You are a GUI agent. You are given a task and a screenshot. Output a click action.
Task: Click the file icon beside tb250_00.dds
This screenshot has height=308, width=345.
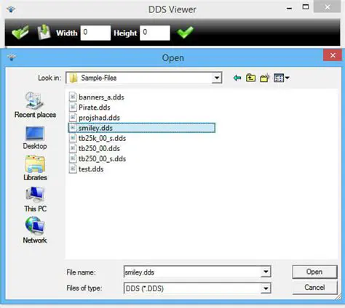point(73,148)
